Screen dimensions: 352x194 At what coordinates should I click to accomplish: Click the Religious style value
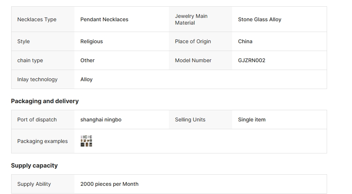[x=92, y=41]
